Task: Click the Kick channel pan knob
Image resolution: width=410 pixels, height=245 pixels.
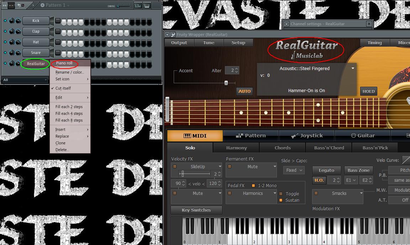Action: click(11, 21)
